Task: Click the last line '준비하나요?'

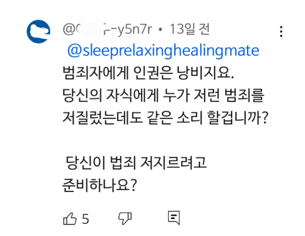Action: pos(98,184)
